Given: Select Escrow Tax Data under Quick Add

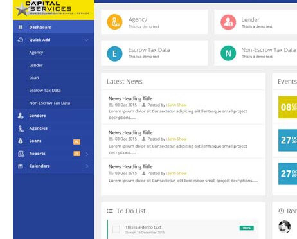Looking at the screenshot, I should [45, 91].
